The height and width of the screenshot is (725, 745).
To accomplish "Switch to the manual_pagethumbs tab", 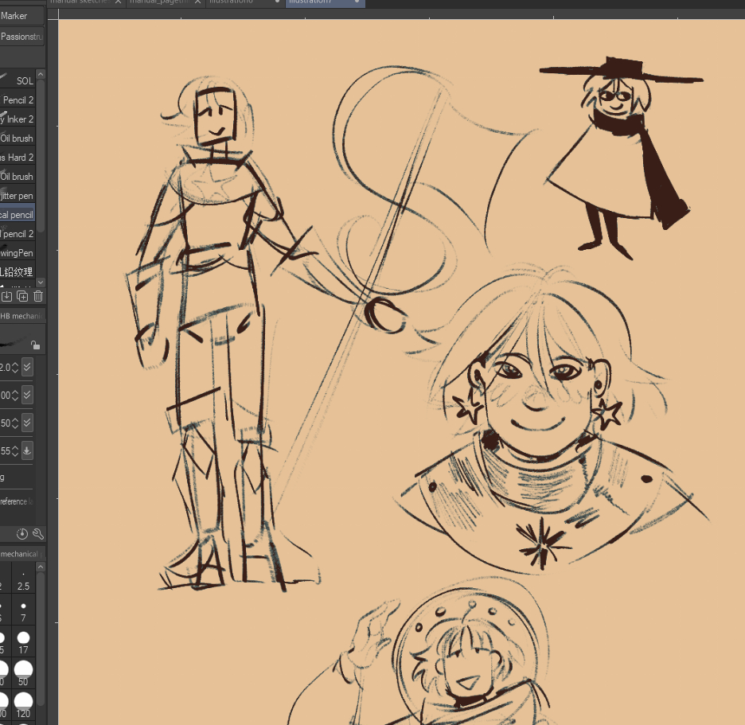I will [159, 2].
